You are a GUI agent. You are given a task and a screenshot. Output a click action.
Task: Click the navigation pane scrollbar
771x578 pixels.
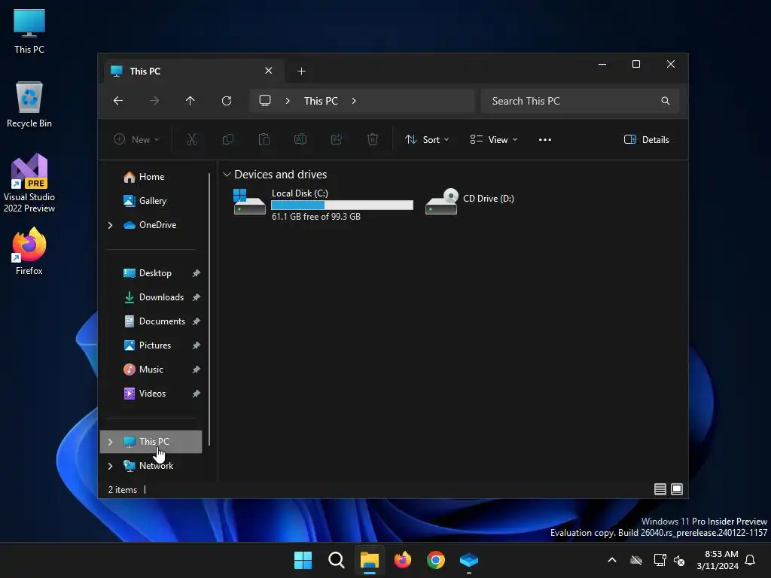point(209,309)
